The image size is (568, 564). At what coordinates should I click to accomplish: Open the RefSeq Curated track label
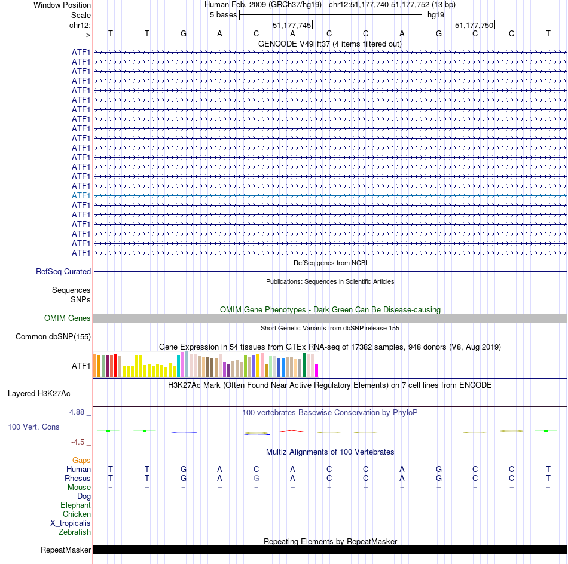tap(63, 271)
